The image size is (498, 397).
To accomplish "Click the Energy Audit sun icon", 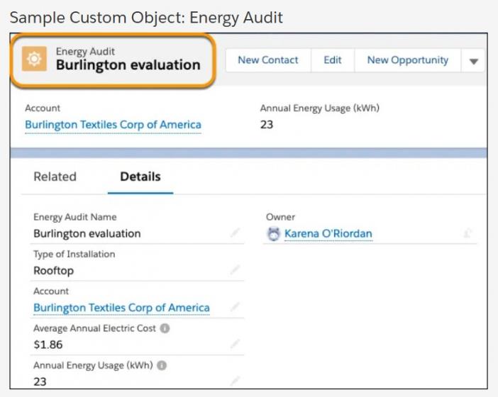I will pos(34,59).
